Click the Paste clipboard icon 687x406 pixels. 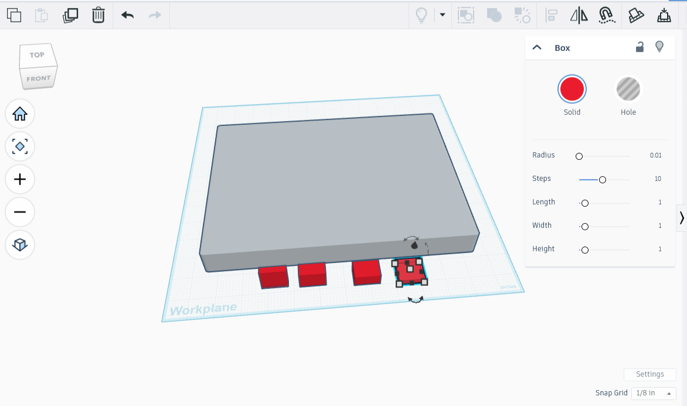(42, 15)
